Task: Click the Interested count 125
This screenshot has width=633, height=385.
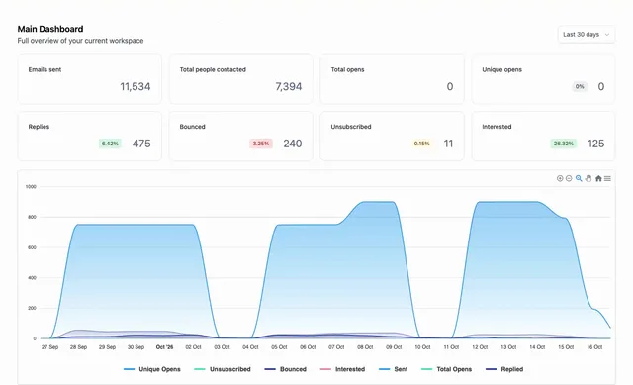Action: 595,144
